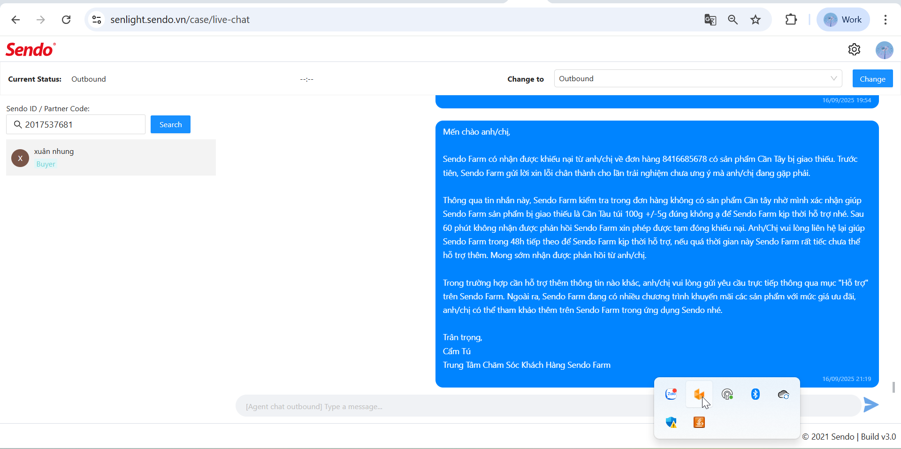
Task: Click the blue Search button
Action: 170,124
